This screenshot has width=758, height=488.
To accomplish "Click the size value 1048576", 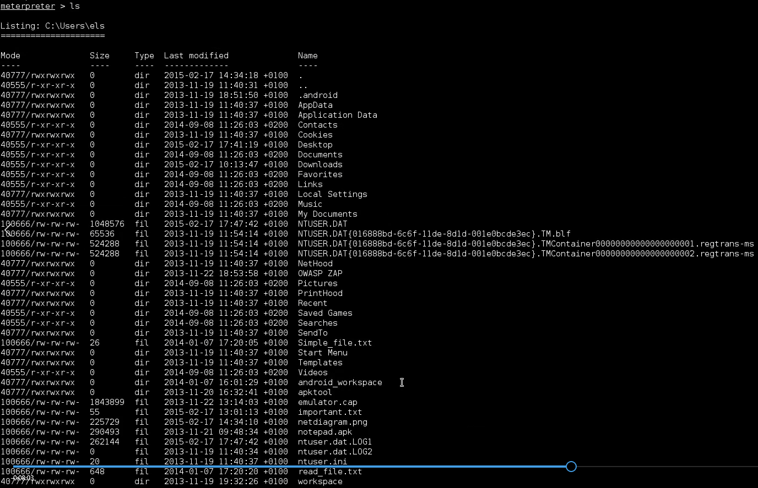I will (x=107, y=224).
